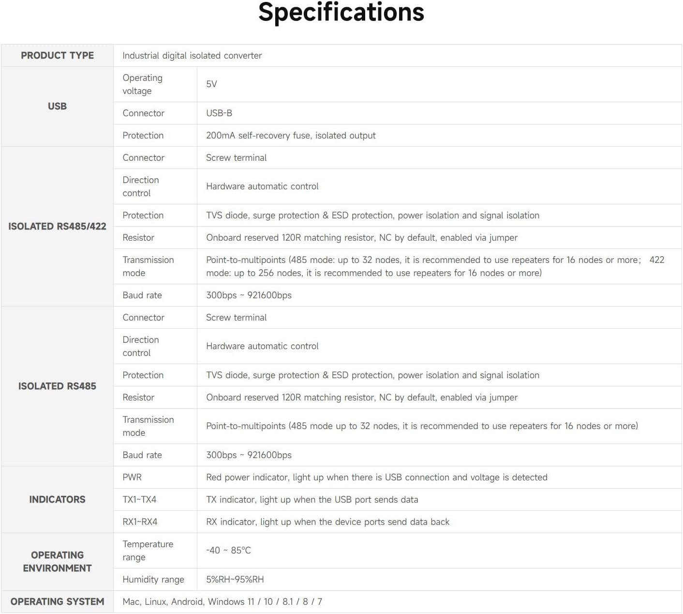
Task: Select the USB-B connector value
Action: coord(219,113)
